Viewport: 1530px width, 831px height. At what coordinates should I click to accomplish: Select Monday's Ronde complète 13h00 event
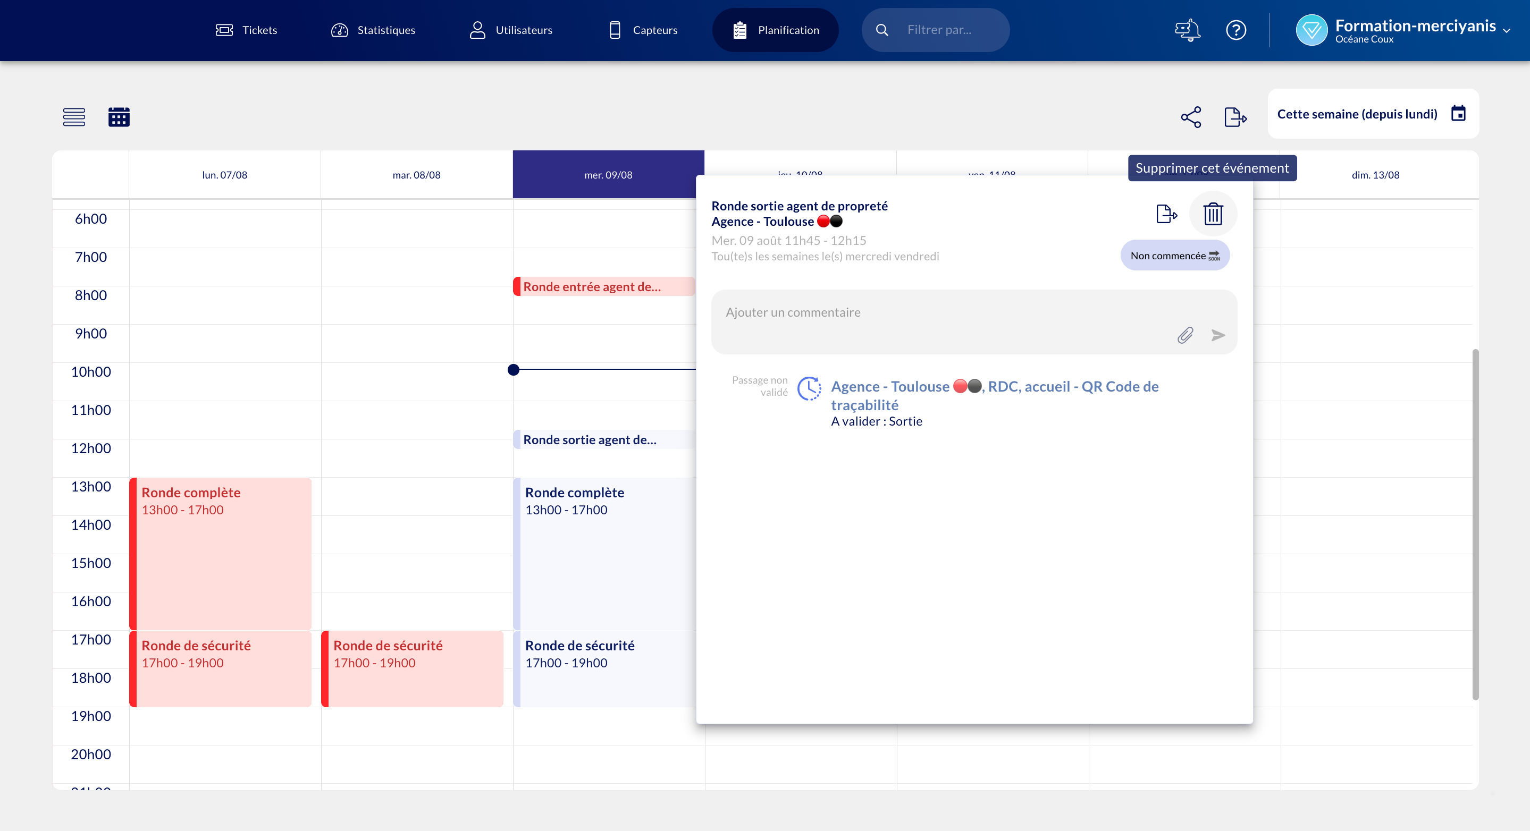220,553
